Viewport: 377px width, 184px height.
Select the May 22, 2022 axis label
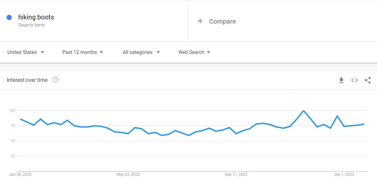[x=128, y=174]
